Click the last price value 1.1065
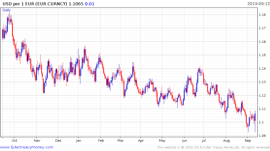270x151 pixels. [76, 4]
